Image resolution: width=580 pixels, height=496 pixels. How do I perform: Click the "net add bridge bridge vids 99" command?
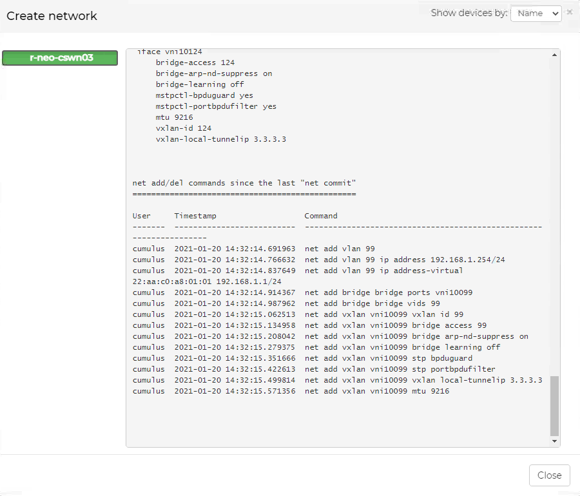tap(372, 303)
